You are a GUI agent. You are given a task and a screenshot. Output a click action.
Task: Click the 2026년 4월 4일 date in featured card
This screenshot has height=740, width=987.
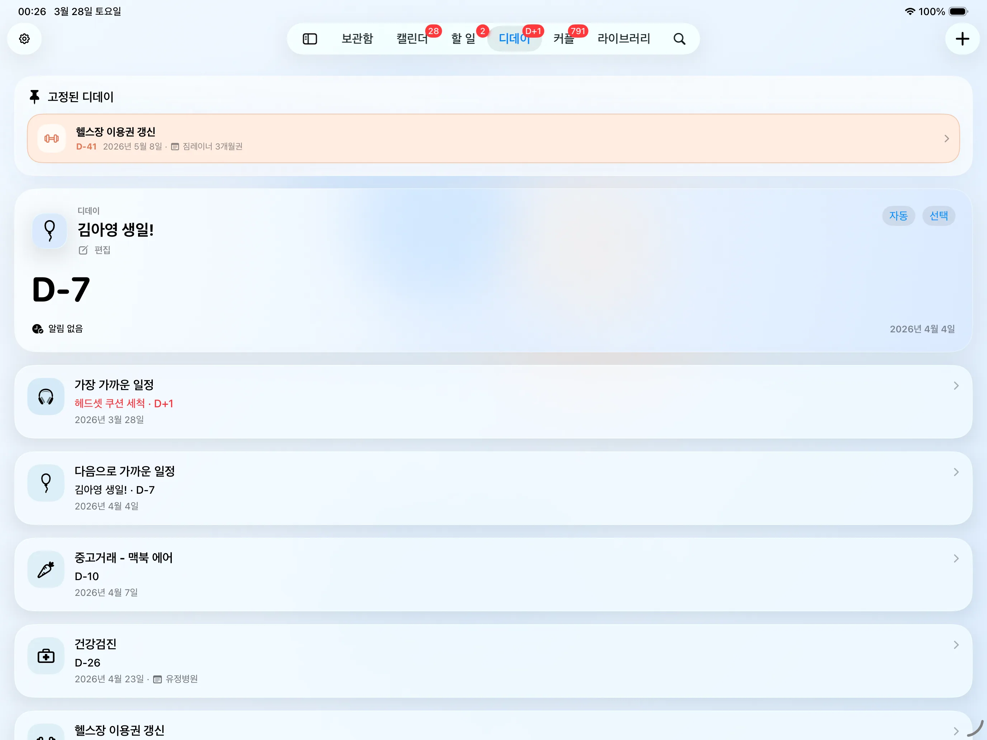[922, 329]
